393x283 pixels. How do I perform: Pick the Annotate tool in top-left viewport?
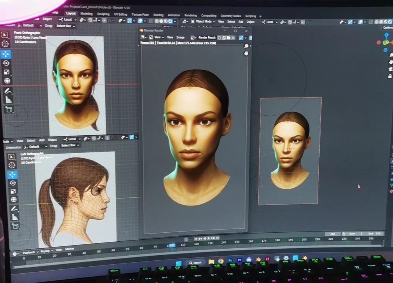(x=8, y=90)
